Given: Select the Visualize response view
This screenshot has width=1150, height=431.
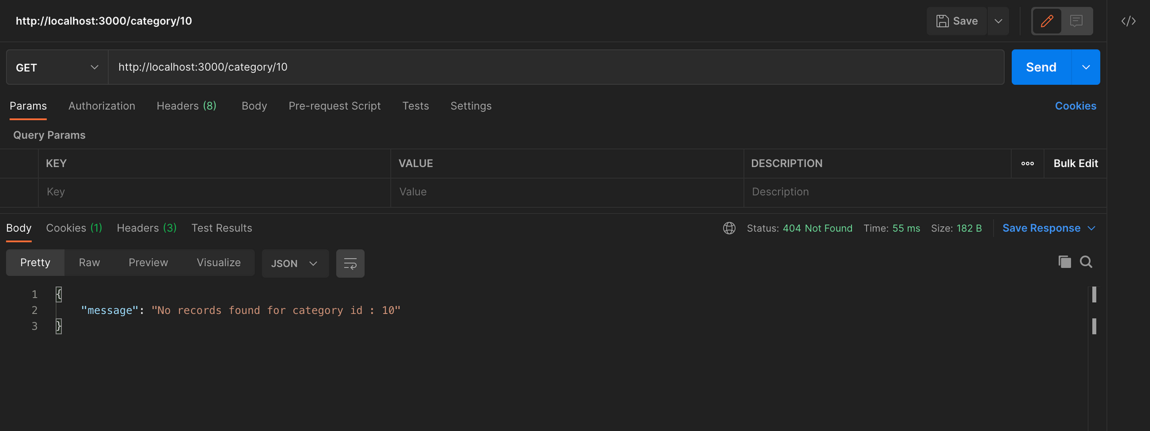Looking at the screenshot, I should pyautogui.click(x=218, y=263).
